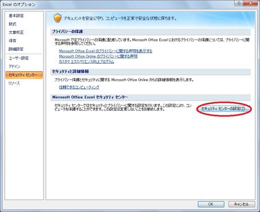Open the カスタマ エクスペリエンス向上プログラム link
260x212 pixels.
point(87,62)
